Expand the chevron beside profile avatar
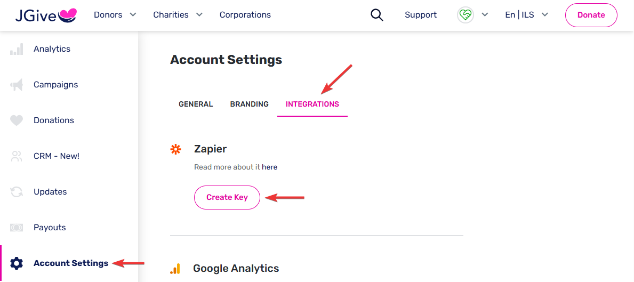 click(x=485, y=15)
